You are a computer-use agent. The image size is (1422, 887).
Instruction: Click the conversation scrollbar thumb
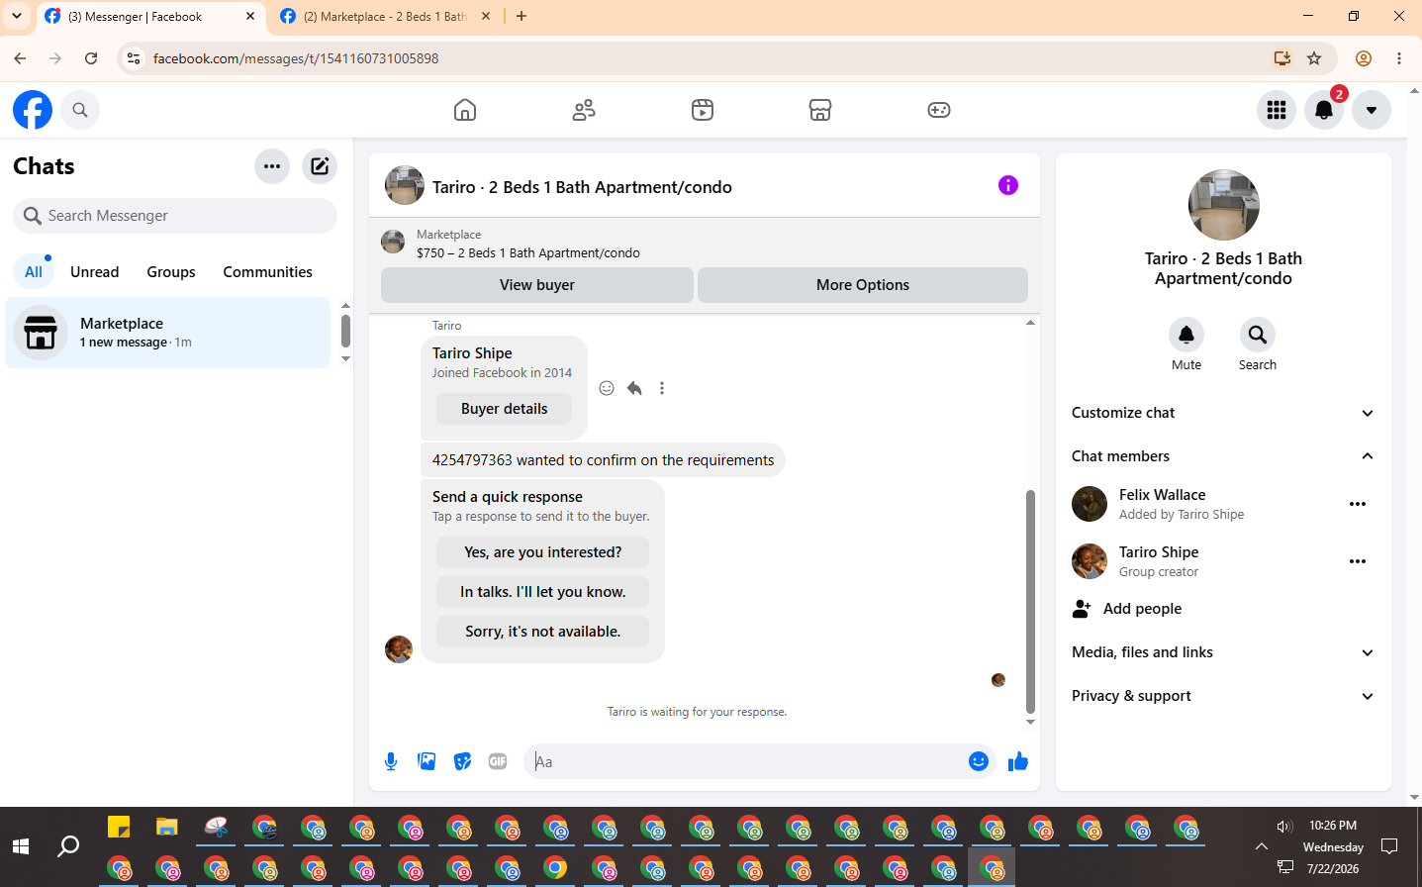point(1030,601)
